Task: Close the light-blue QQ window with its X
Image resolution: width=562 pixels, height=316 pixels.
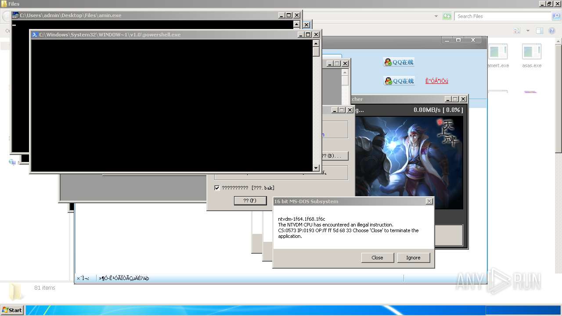Action: pos(473,40)
